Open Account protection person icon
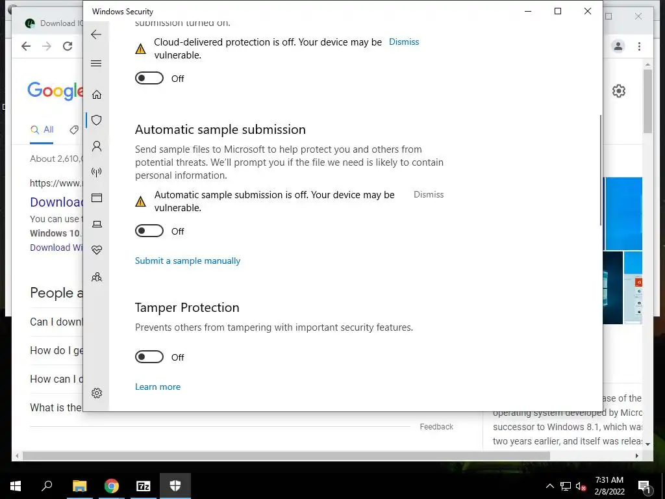Screen dimensions: 665x499 pos(97,146)
